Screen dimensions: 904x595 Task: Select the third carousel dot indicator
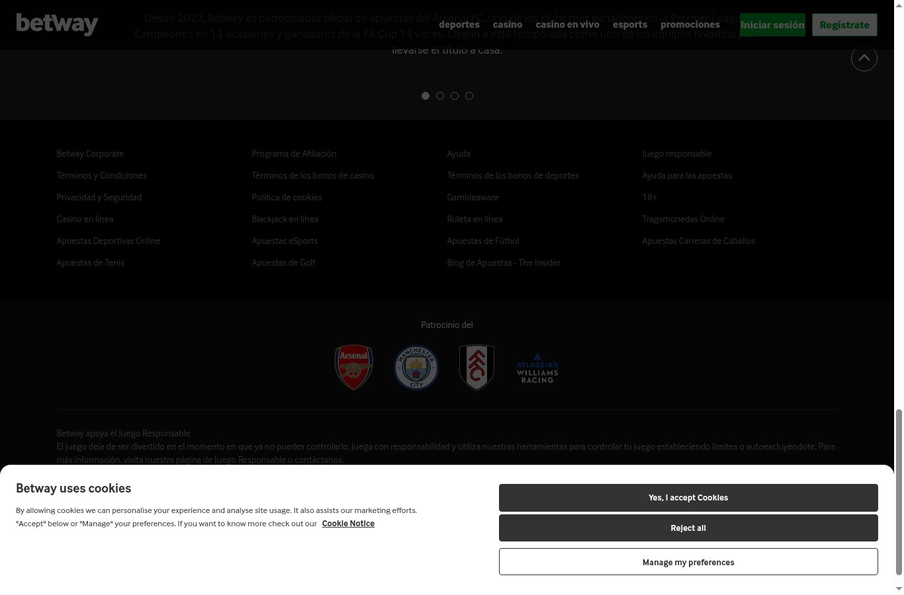pos(455,96)
